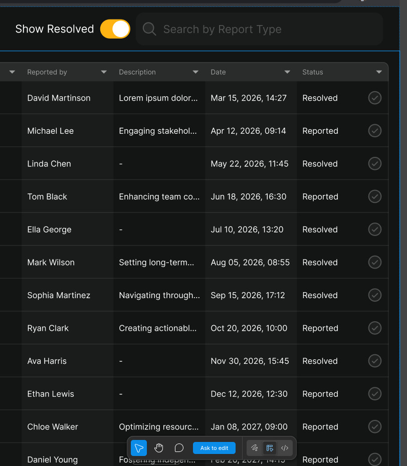Viewport: 407px width, 466px height.
Task: Choose the Comment bubble tool
Action: point(179,448)
